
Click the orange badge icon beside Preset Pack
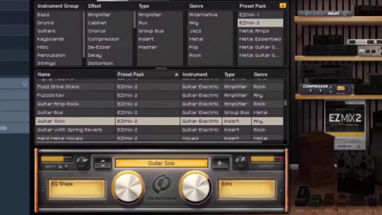[283, 6]
